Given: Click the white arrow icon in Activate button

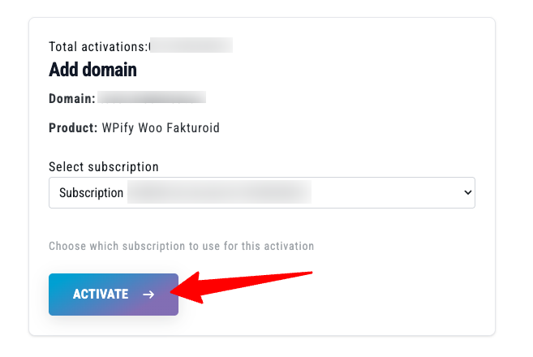Looking at the screenshot, I should coord(148,295).
